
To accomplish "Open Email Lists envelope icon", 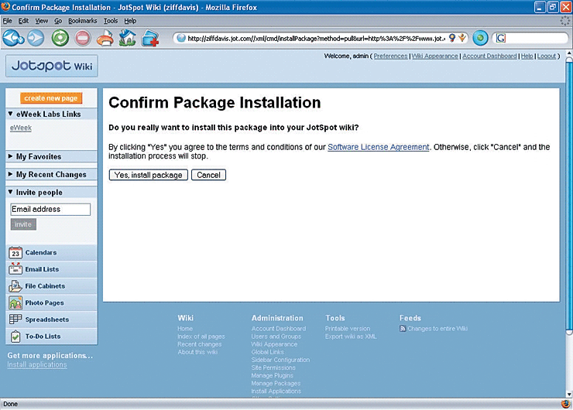I will click(x=15, y=269).
